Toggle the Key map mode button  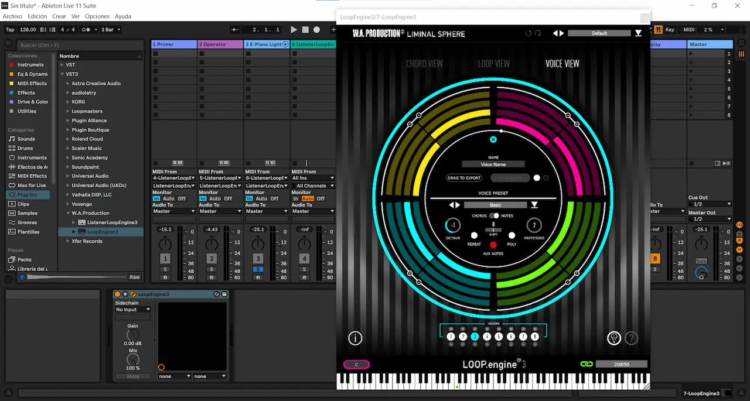pyautogui.click(x=670, y=29)
